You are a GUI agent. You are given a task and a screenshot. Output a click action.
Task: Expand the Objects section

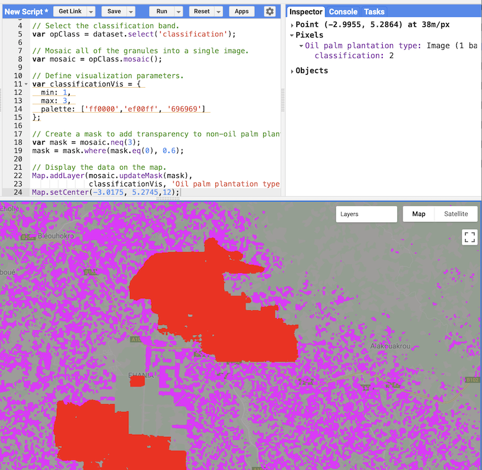pyautogui.click(x=292, y=71)
